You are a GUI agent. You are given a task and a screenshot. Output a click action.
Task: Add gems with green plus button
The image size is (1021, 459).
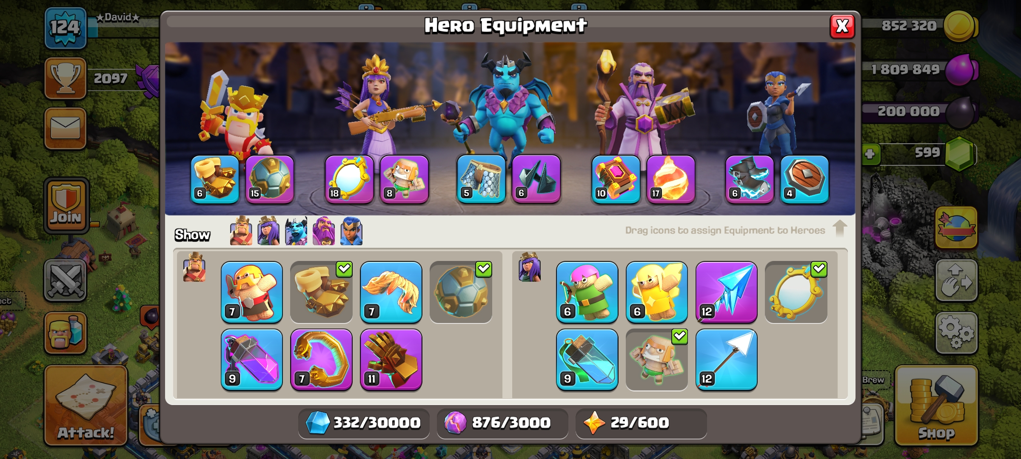point(870,153)
